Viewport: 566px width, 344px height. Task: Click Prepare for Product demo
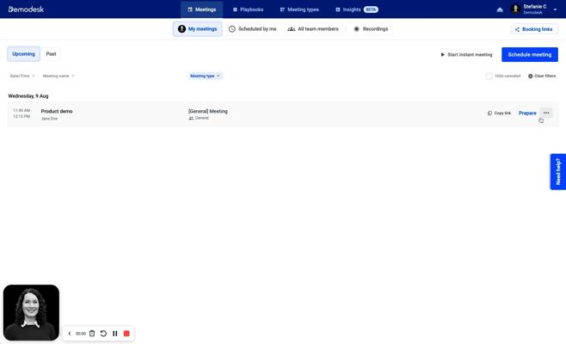point(527,114)
